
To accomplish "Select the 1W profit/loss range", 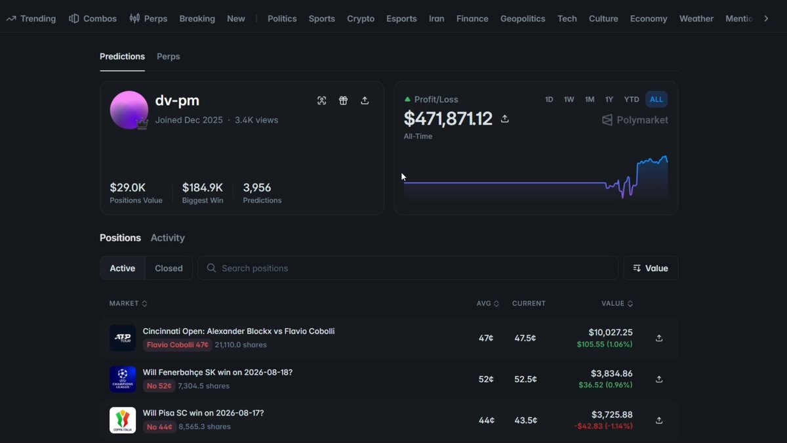I will click(x=569, y=100).
